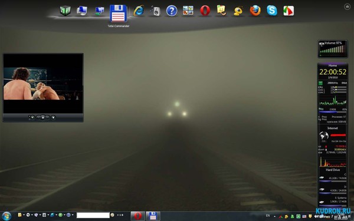Launch Firefox from the top dock
354x221 pixels.
point(255,11)
